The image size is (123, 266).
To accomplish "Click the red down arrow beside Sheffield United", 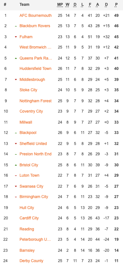I will tap(16, 144).
